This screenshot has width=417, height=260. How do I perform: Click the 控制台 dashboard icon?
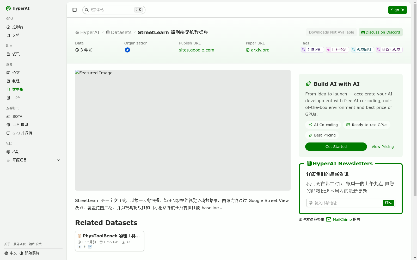[8, 27]
